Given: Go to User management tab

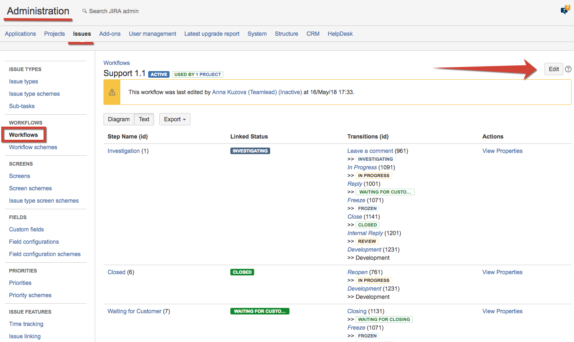Looking at the screenshot, I should [x=152, y=34].
